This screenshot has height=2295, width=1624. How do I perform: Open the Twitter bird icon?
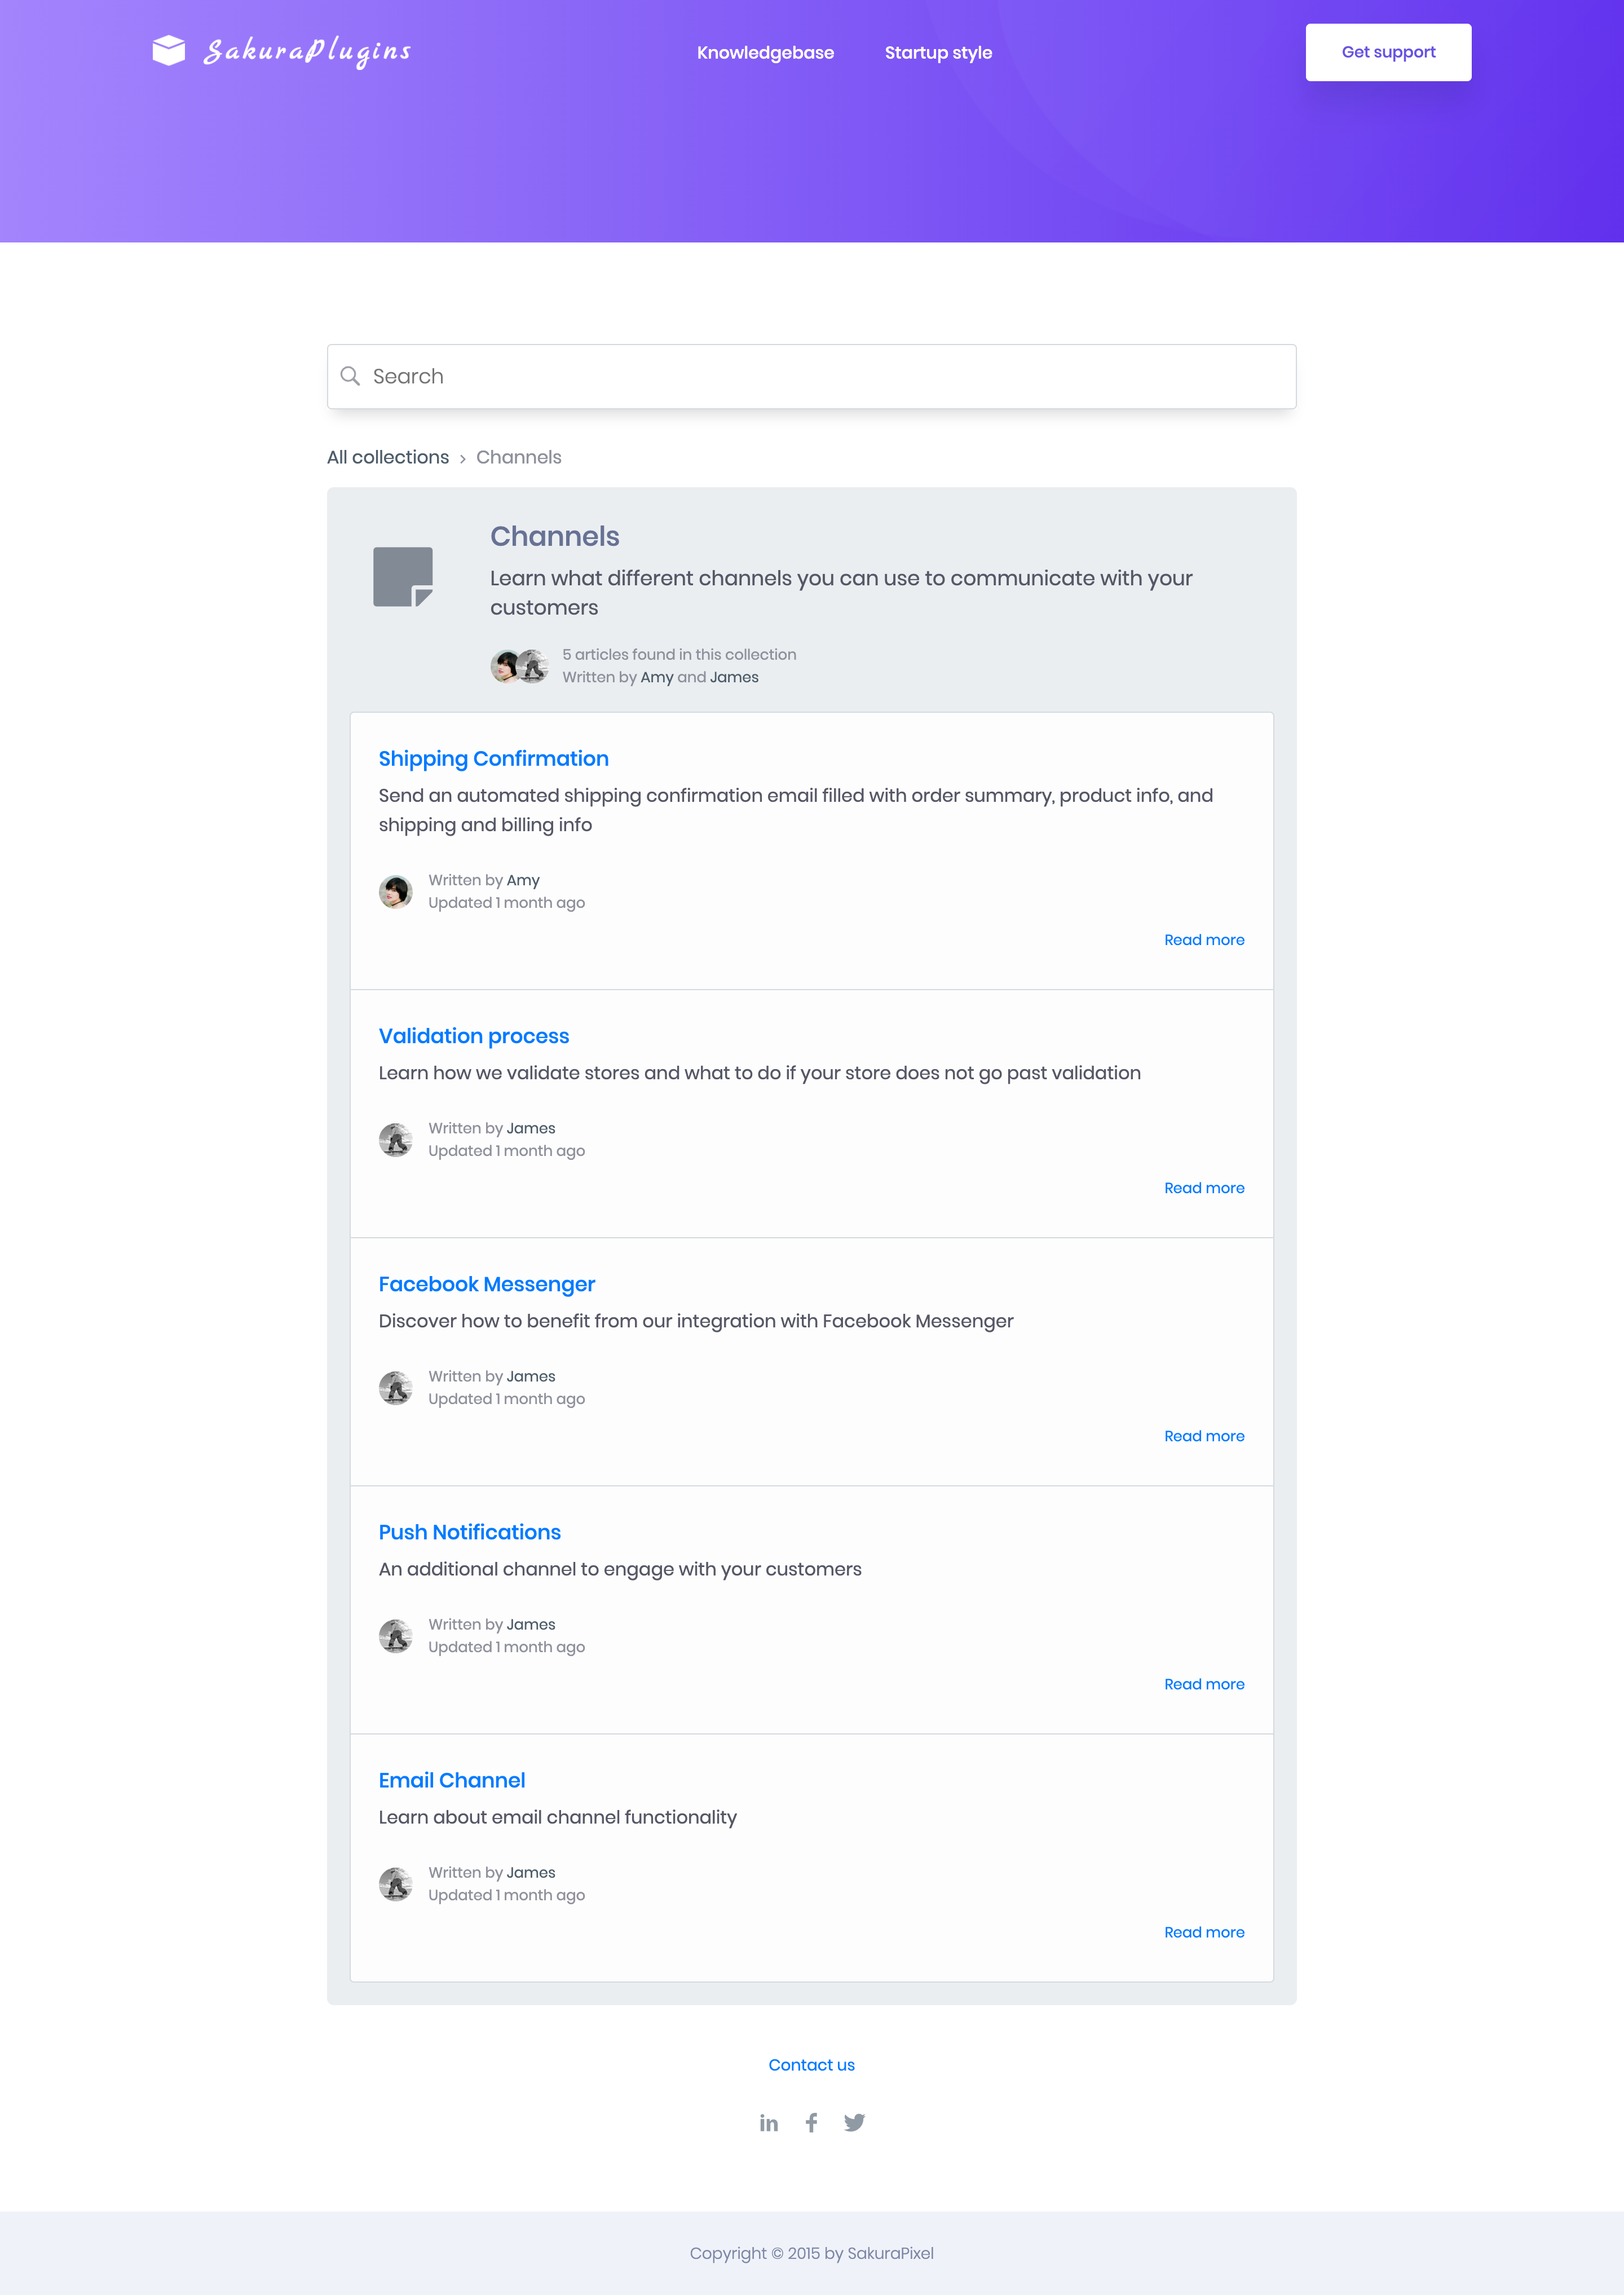[x=854, y=2123]
